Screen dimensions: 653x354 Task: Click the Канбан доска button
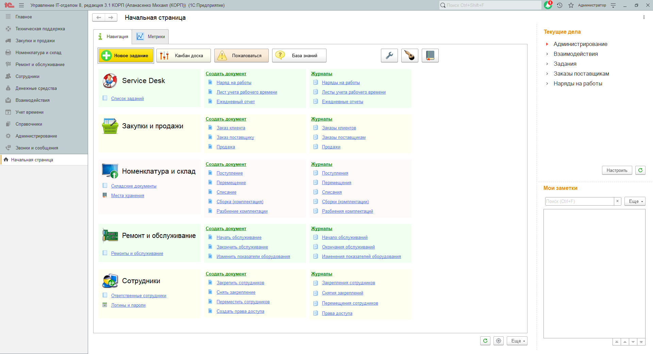[x=184, y=55]
